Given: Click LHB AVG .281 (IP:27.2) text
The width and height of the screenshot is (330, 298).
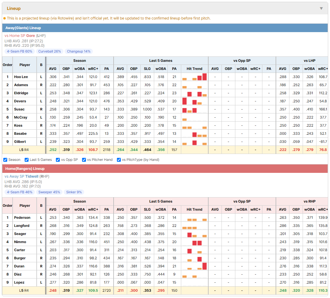Looking at the screenshot, I should click(24, 41).
